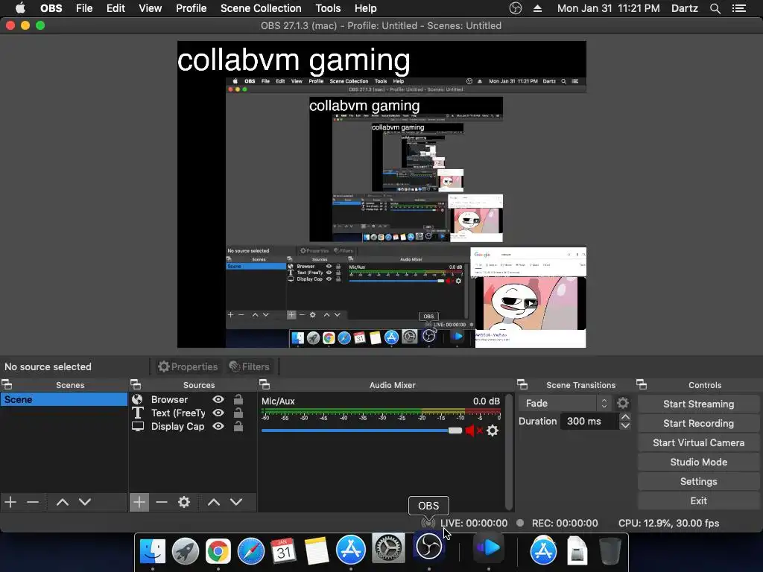This screenshot has width=763, height=572.
Task: Open source Filters
Action: pos(249,366)
